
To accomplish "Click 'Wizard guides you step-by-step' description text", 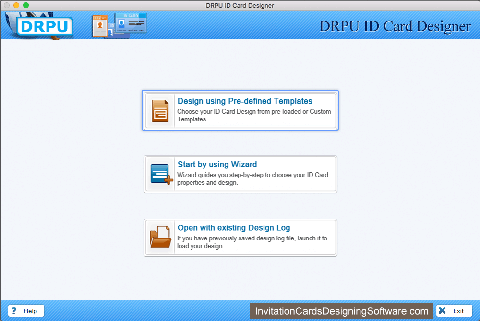I will [252, 178].
